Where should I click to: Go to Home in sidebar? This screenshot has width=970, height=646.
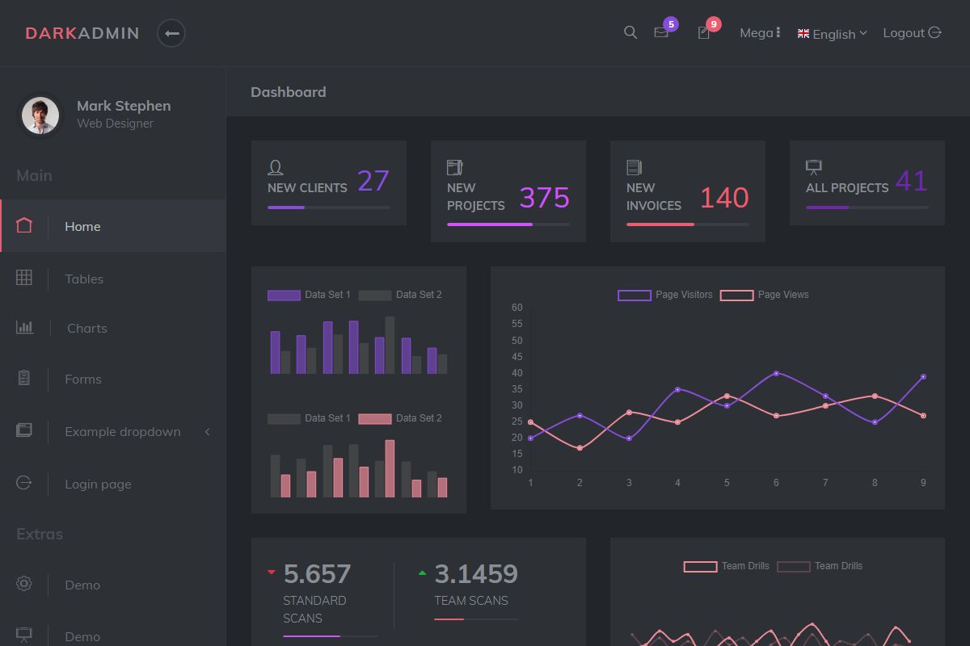coord(113,226)
